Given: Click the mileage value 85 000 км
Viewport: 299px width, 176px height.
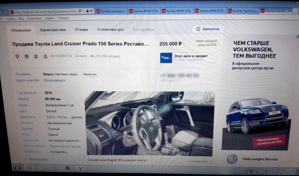Looking at the screenshot, I should click(x=53, y=99).
